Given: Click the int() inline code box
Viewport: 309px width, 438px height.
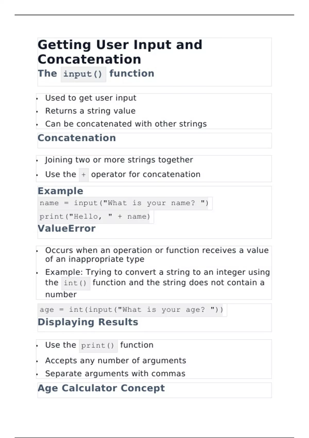Looking at the screenshot, I should pos(75,283).
